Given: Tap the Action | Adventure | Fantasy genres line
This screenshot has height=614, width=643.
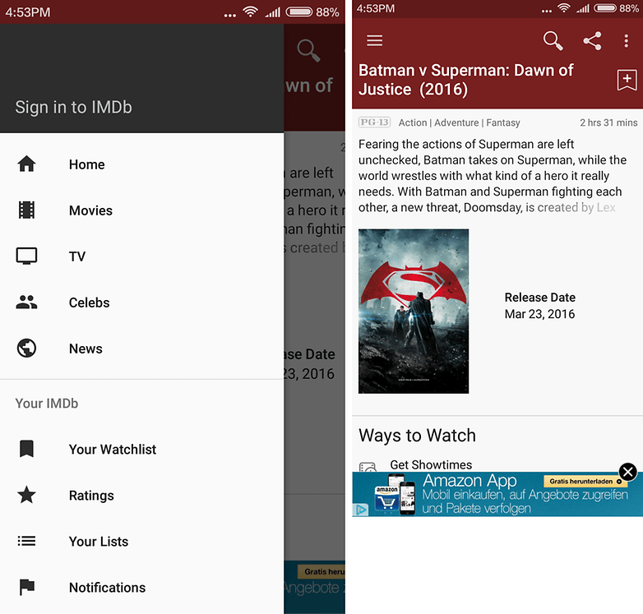Looking at the screenshot, I should pos(460,122).
